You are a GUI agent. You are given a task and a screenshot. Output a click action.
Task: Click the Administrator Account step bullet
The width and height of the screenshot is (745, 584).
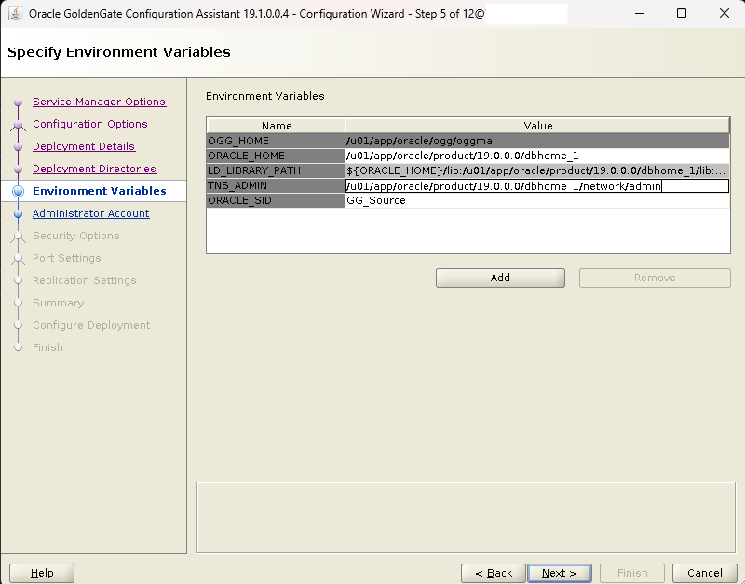18,214
